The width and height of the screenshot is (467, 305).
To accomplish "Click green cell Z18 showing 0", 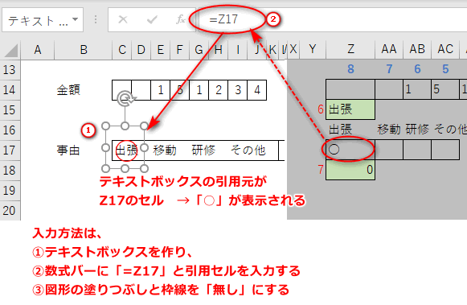I will click(350, 170).
